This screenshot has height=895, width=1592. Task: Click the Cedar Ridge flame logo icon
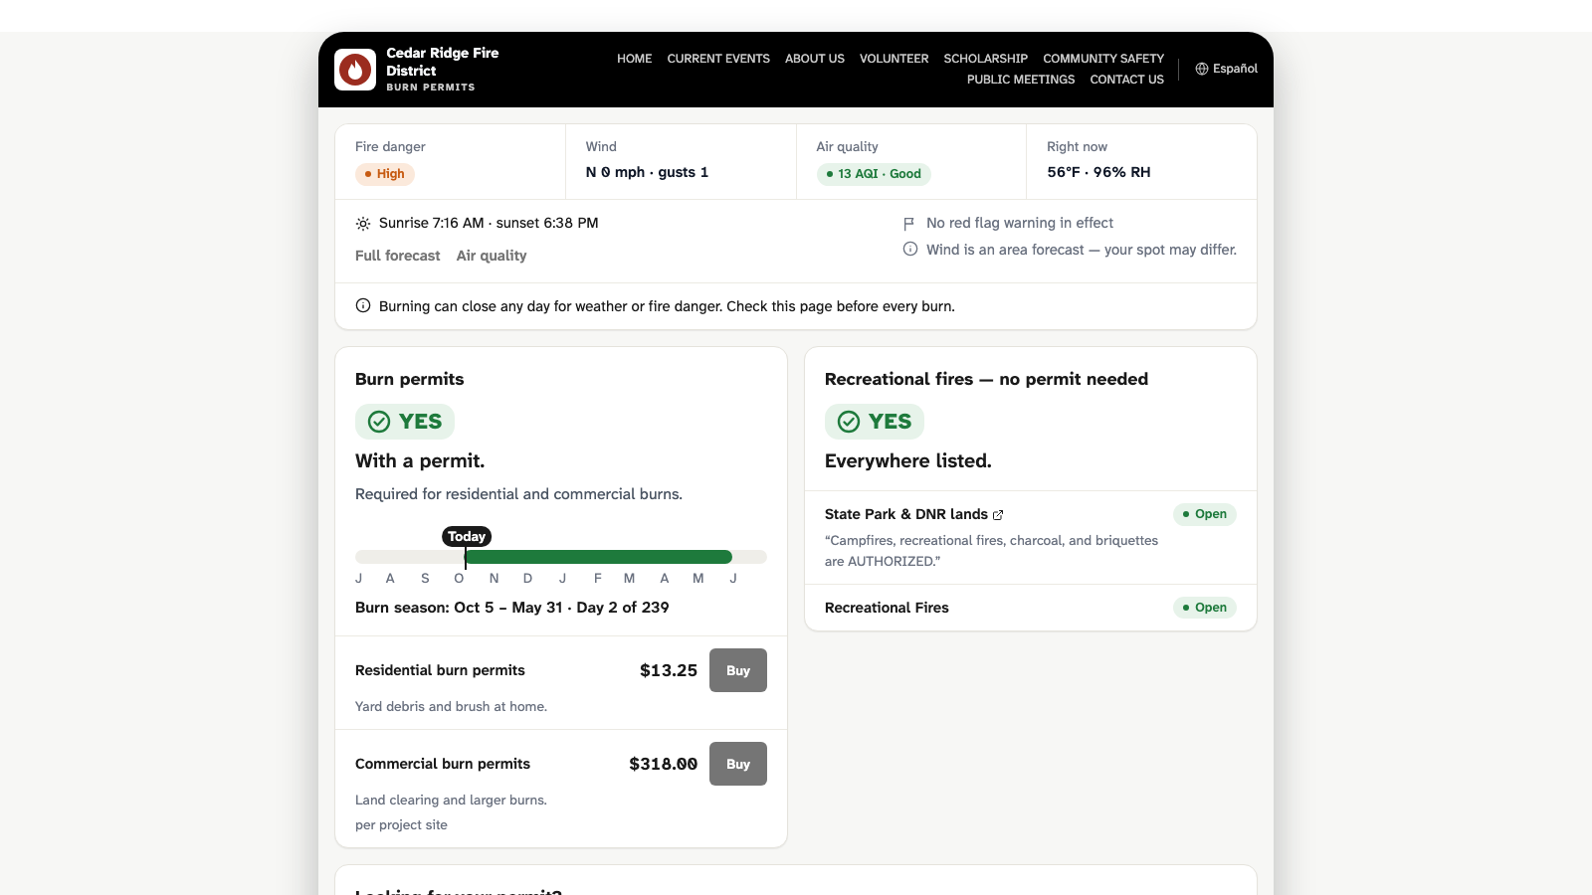tap(355, 70)
